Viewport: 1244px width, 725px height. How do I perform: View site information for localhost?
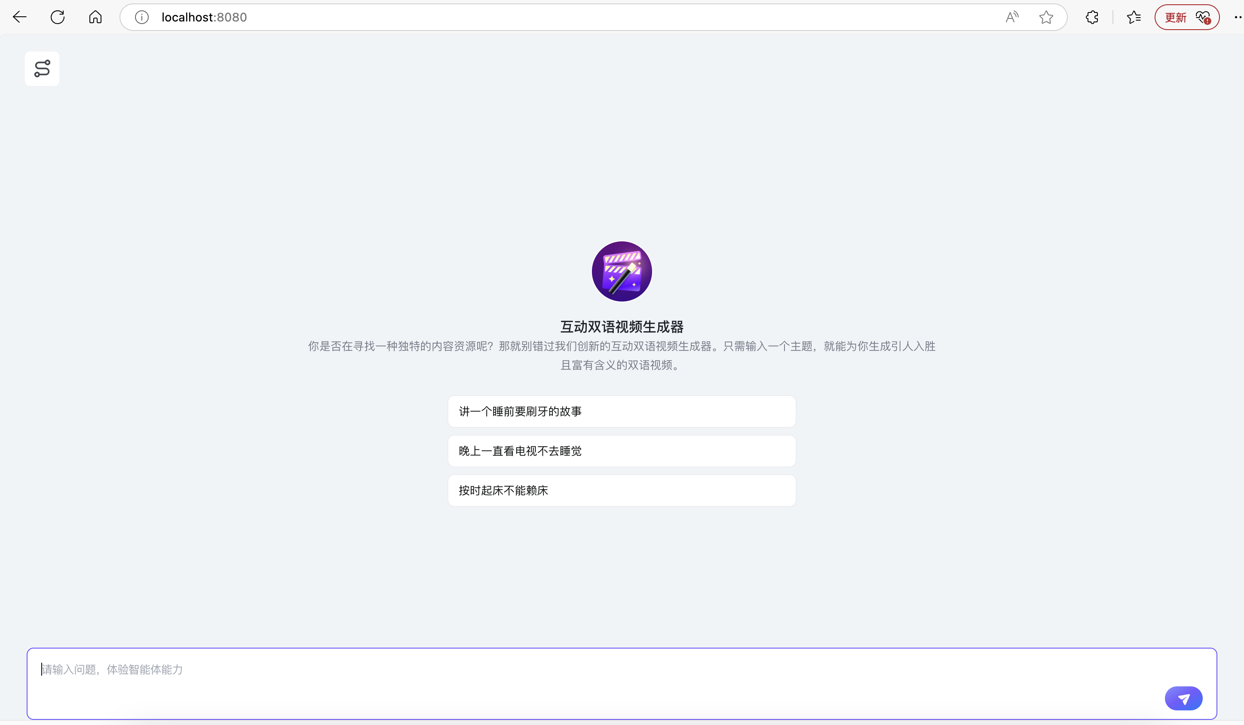point(142,17)
